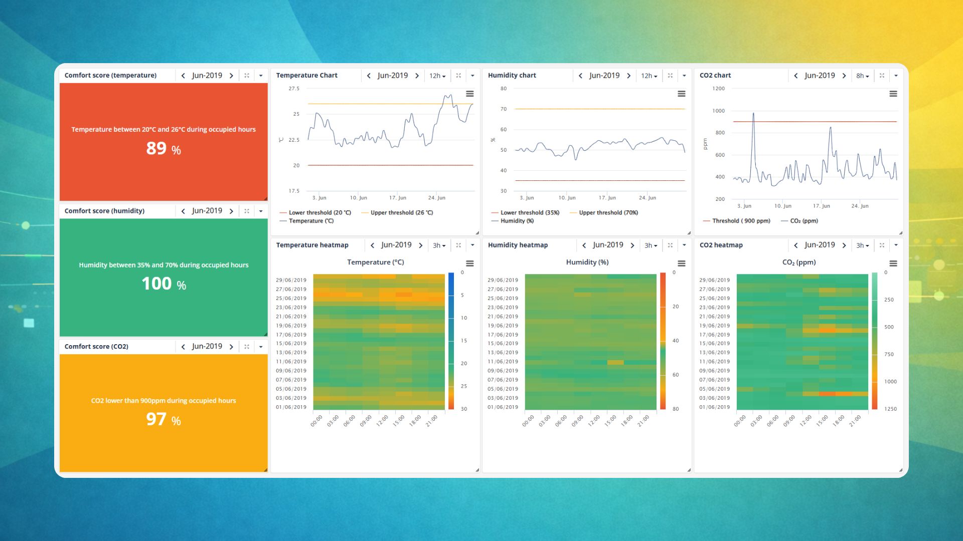Go to next month in Comfort score (temperature)
The image size is (963, 541).
point(231,76)
